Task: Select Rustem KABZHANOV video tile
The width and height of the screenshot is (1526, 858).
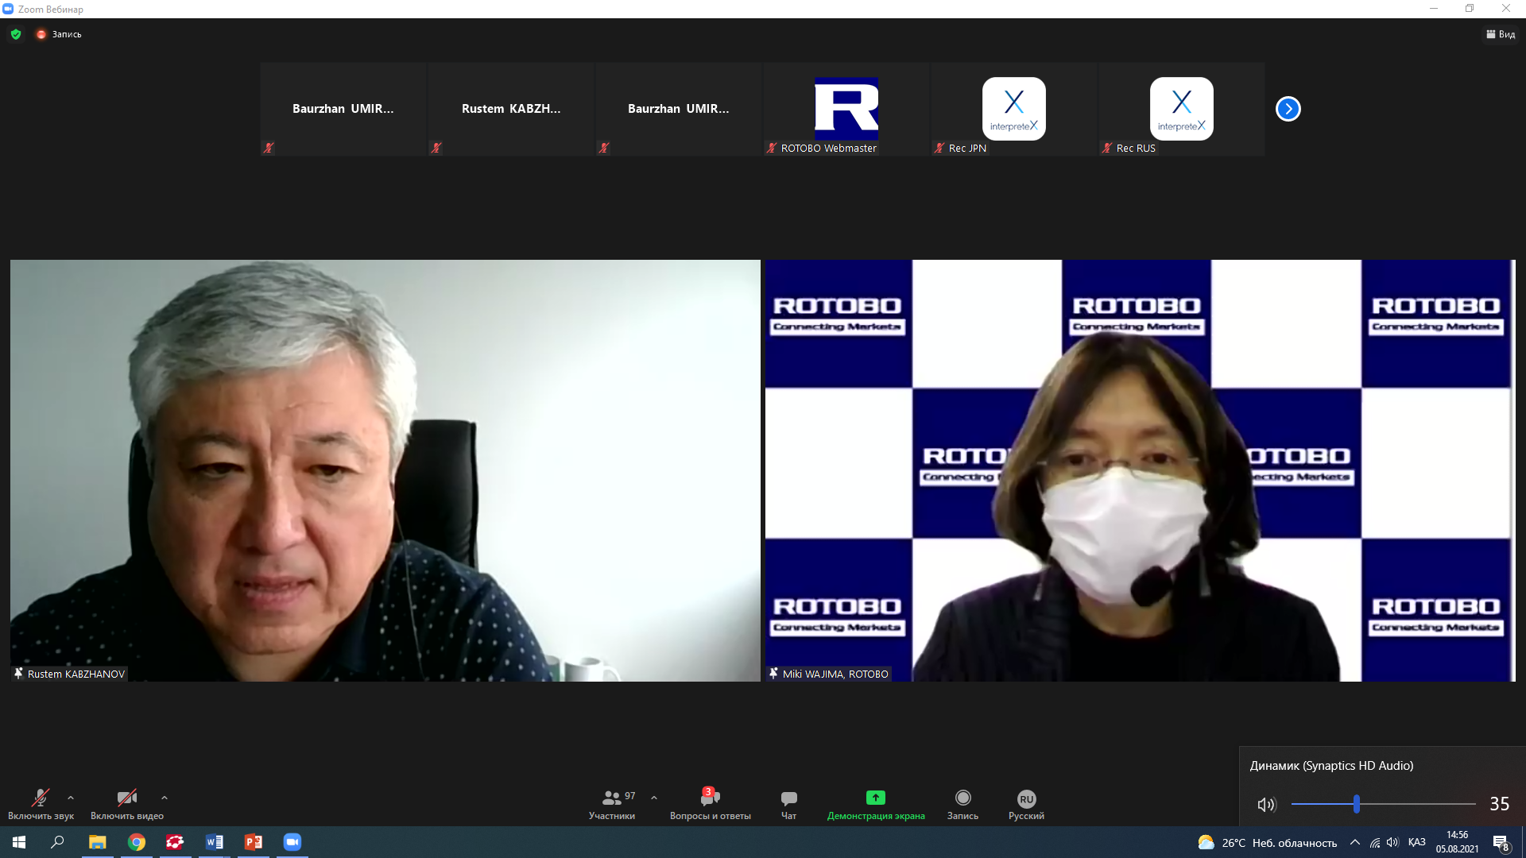Action: 385,470
